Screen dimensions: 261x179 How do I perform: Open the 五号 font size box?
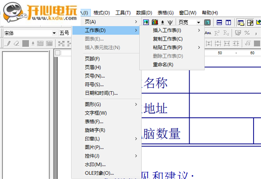[64, 33]
